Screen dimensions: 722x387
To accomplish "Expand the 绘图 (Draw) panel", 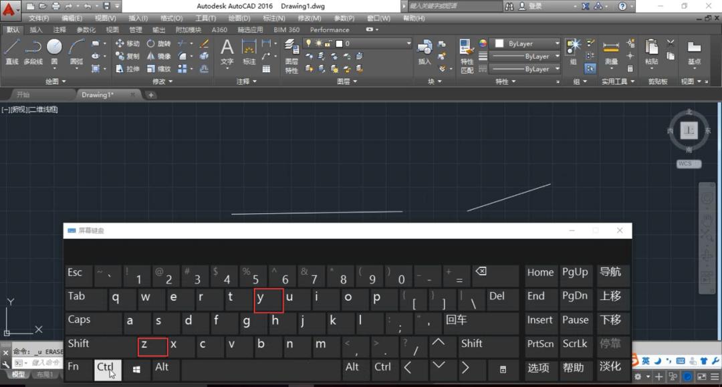I will click(x=55, y=82).
